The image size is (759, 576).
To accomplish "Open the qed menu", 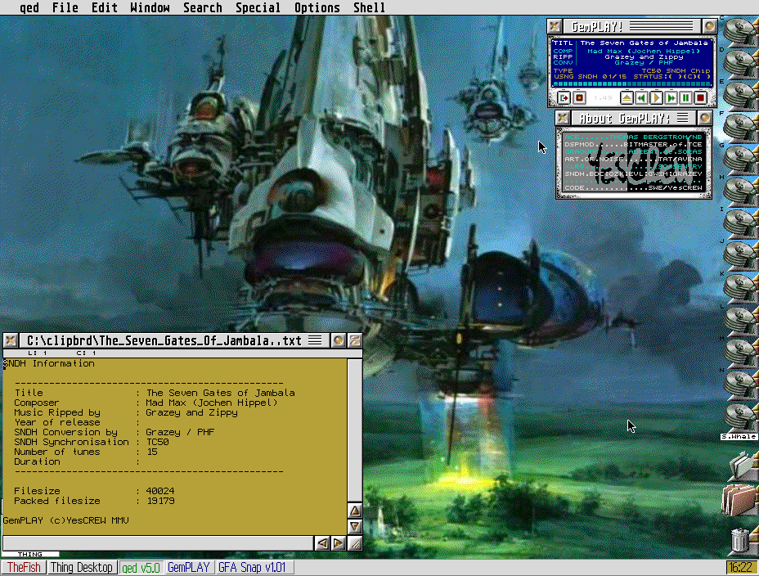I will click(x=29, y=7).
